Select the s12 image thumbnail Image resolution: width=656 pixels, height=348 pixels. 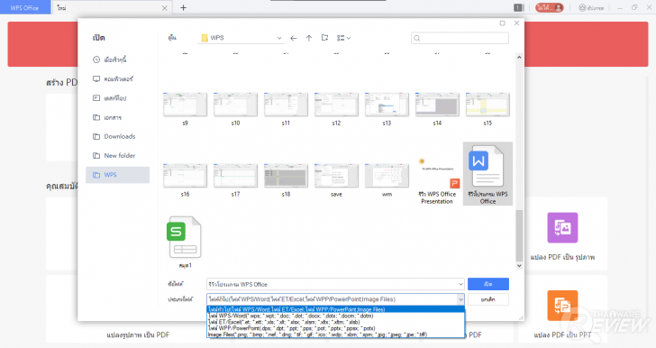[336, 105]
